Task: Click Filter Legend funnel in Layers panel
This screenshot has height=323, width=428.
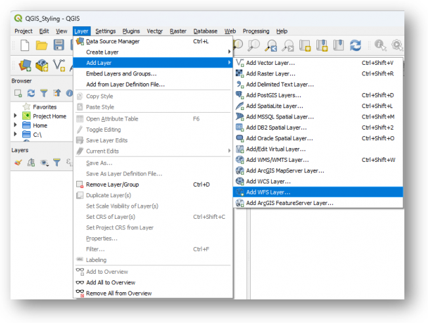Action: pyautogui.click(x=56, y=162)
